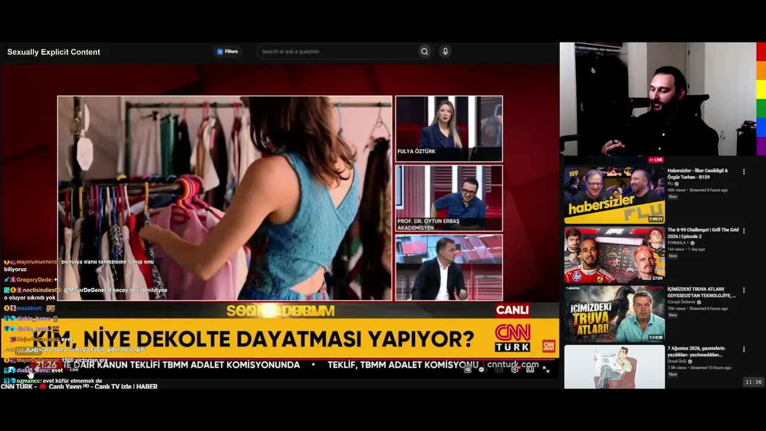Activate voice search microphone
The width and height of the screenshot is (766, 431).
(445, 51)
